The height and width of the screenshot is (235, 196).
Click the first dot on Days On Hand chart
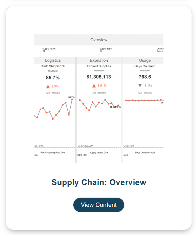[x=126, y=100]
